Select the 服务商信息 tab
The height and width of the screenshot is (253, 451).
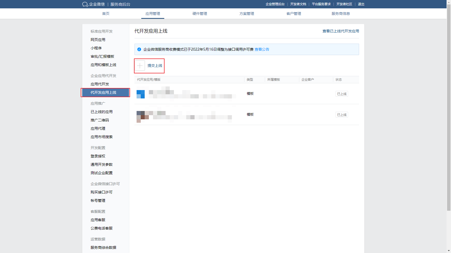tap(341, 14)
